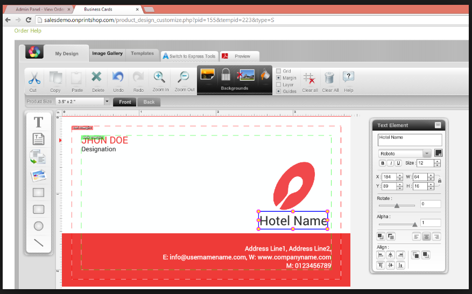Screen dimensions: 472x294
Task: Toggle Italic formatting button
Action: (391, 163)
